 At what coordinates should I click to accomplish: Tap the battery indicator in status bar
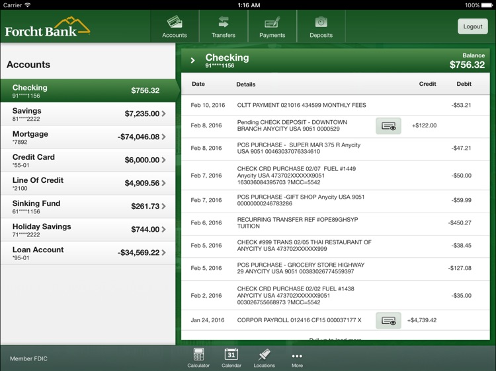pyautogui.click(x=487, y=5)
